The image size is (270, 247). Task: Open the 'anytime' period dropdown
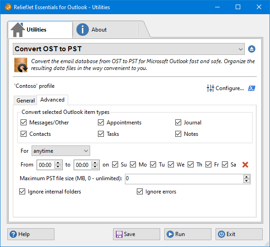[60, 151]
